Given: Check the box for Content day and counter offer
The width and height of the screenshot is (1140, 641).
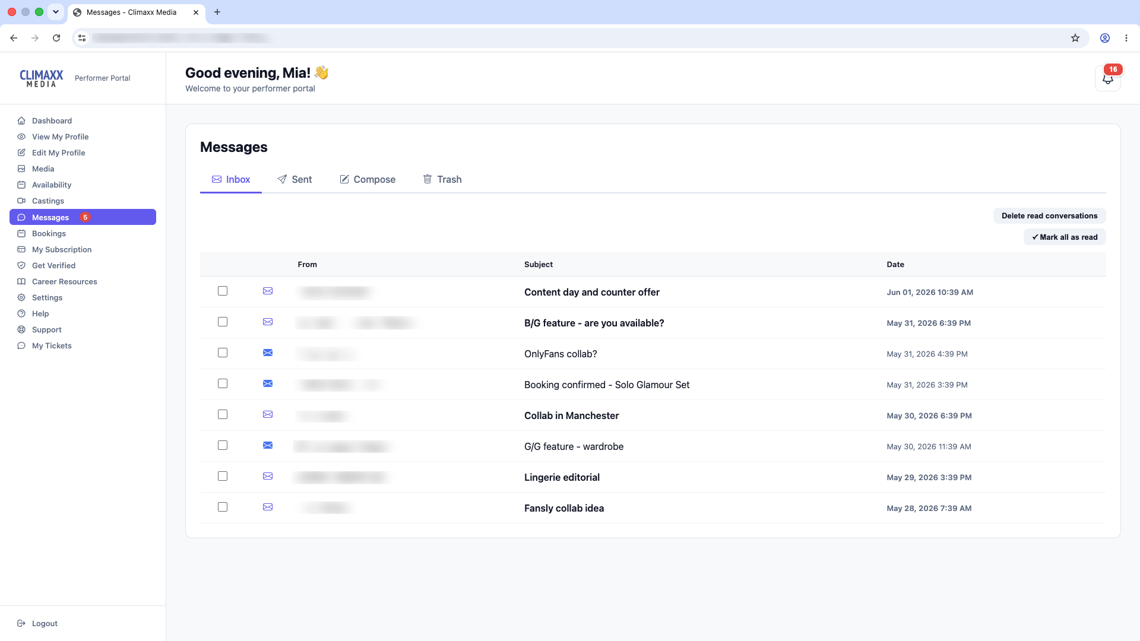Looking at the screenshot, I should [x=223, y=291].
